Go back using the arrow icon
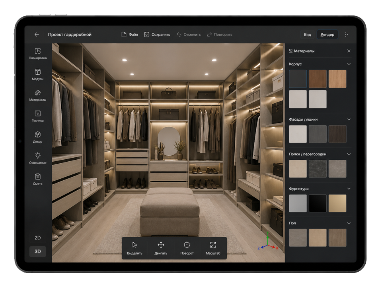This screenshot has height=286, width=382. pyautogui.click(x=37, y=35)
